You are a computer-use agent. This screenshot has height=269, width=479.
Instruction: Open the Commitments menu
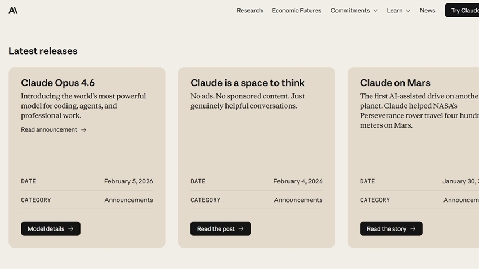(x=350, y=11)
